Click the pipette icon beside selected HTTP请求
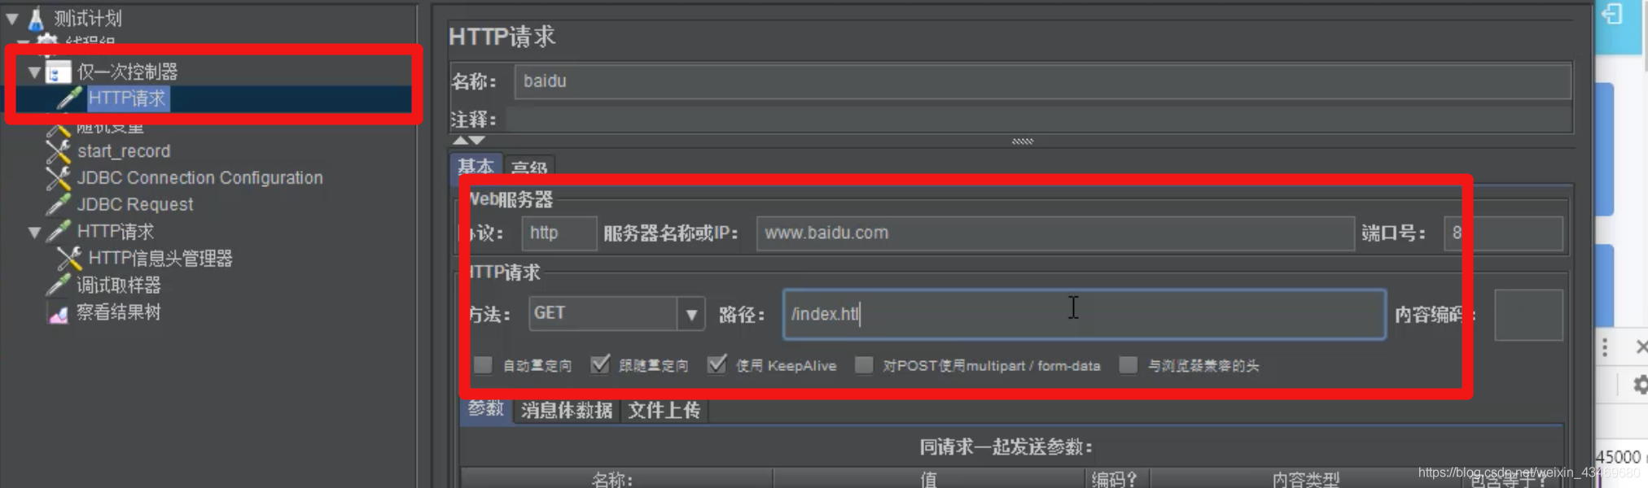This screenshot has height=488, width=1648. (68, 98)
